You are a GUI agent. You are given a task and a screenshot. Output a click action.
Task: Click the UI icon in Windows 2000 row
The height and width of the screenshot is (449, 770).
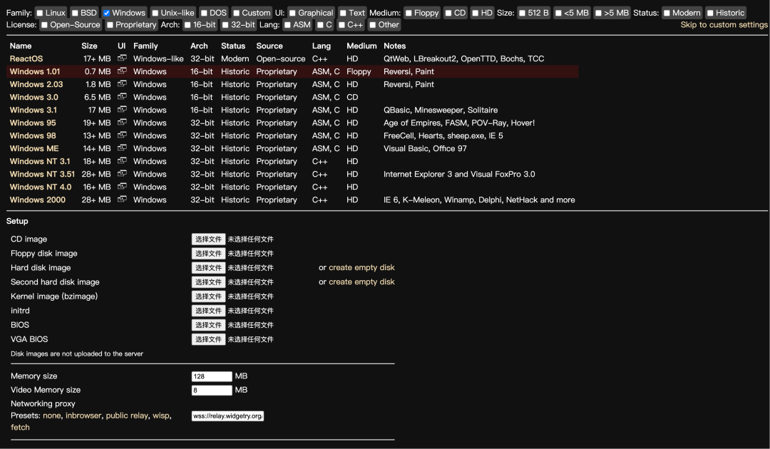pos(122,200)
